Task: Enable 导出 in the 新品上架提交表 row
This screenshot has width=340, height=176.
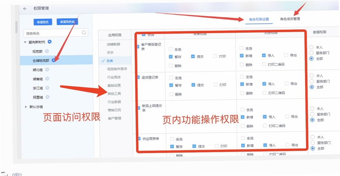Action: pos(287,116)
